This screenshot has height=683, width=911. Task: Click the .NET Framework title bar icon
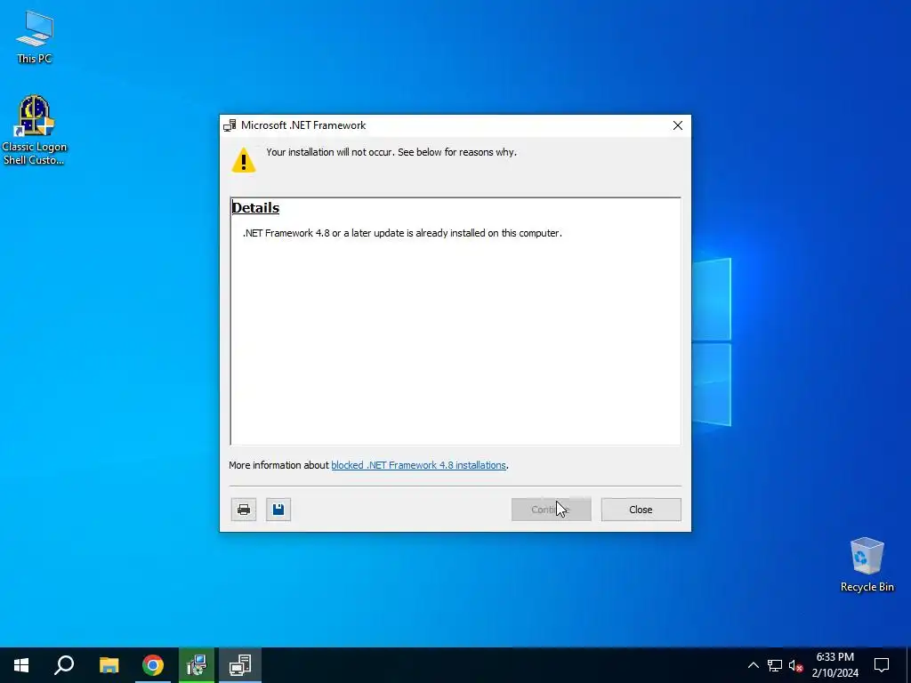click(x=230, y=125)
